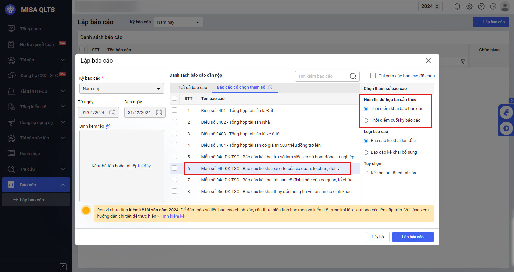
Task: Click the paperclip attach file icon
Action: point(108,126)
